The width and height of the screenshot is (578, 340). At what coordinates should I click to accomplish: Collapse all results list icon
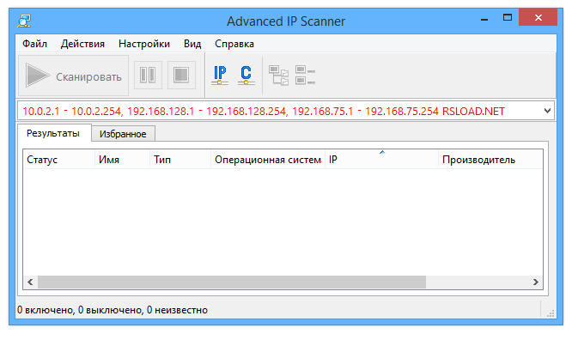pos(305,76)
